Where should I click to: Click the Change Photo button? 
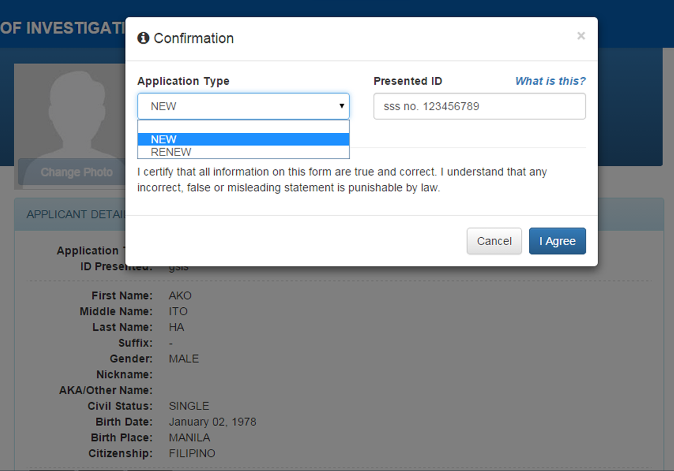[x=76, y=172]
